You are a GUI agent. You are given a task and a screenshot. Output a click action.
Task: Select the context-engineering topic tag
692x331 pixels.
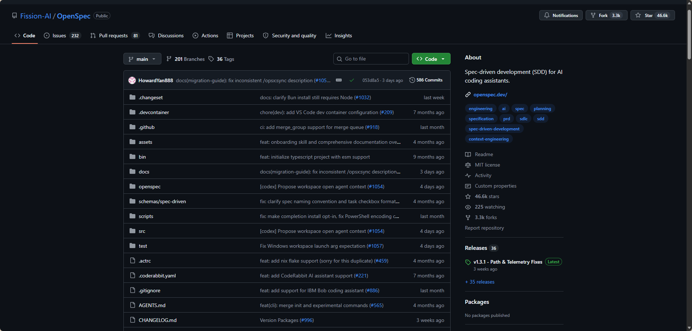489,139
